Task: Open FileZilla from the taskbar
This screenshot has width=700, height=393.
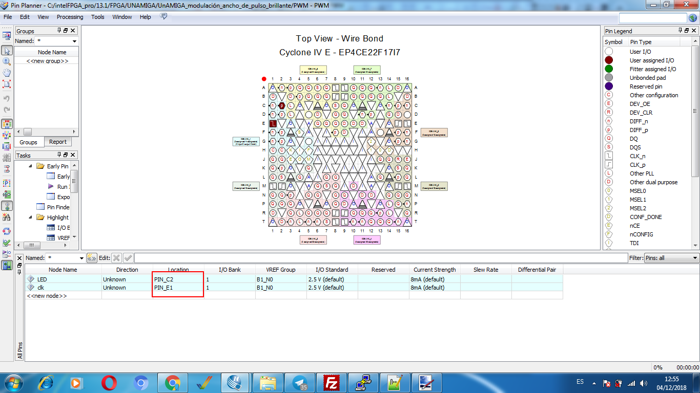Action: [332, 383]
